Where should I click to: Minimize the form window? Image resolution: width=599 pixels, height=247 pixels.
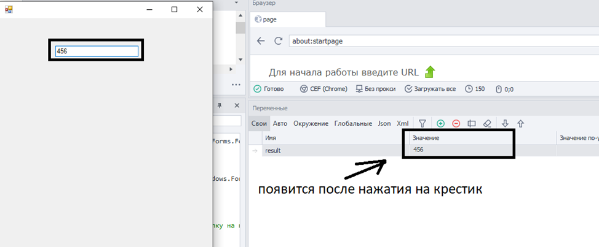(x=149, y=10)
